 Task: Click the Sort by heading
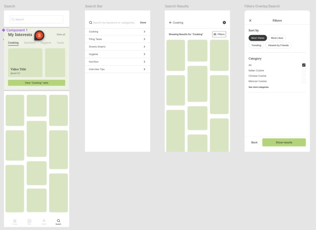[253, 31]
